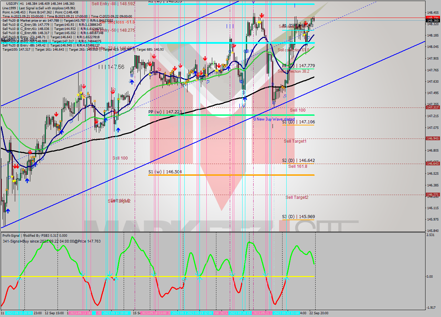Click the 2.531 value on oscillator scale

[431, 235]
